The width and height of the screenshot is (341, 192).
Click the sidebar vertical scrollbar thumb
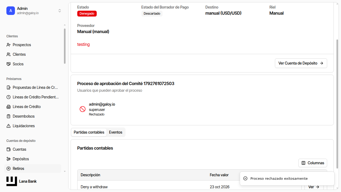pos(65,46)
